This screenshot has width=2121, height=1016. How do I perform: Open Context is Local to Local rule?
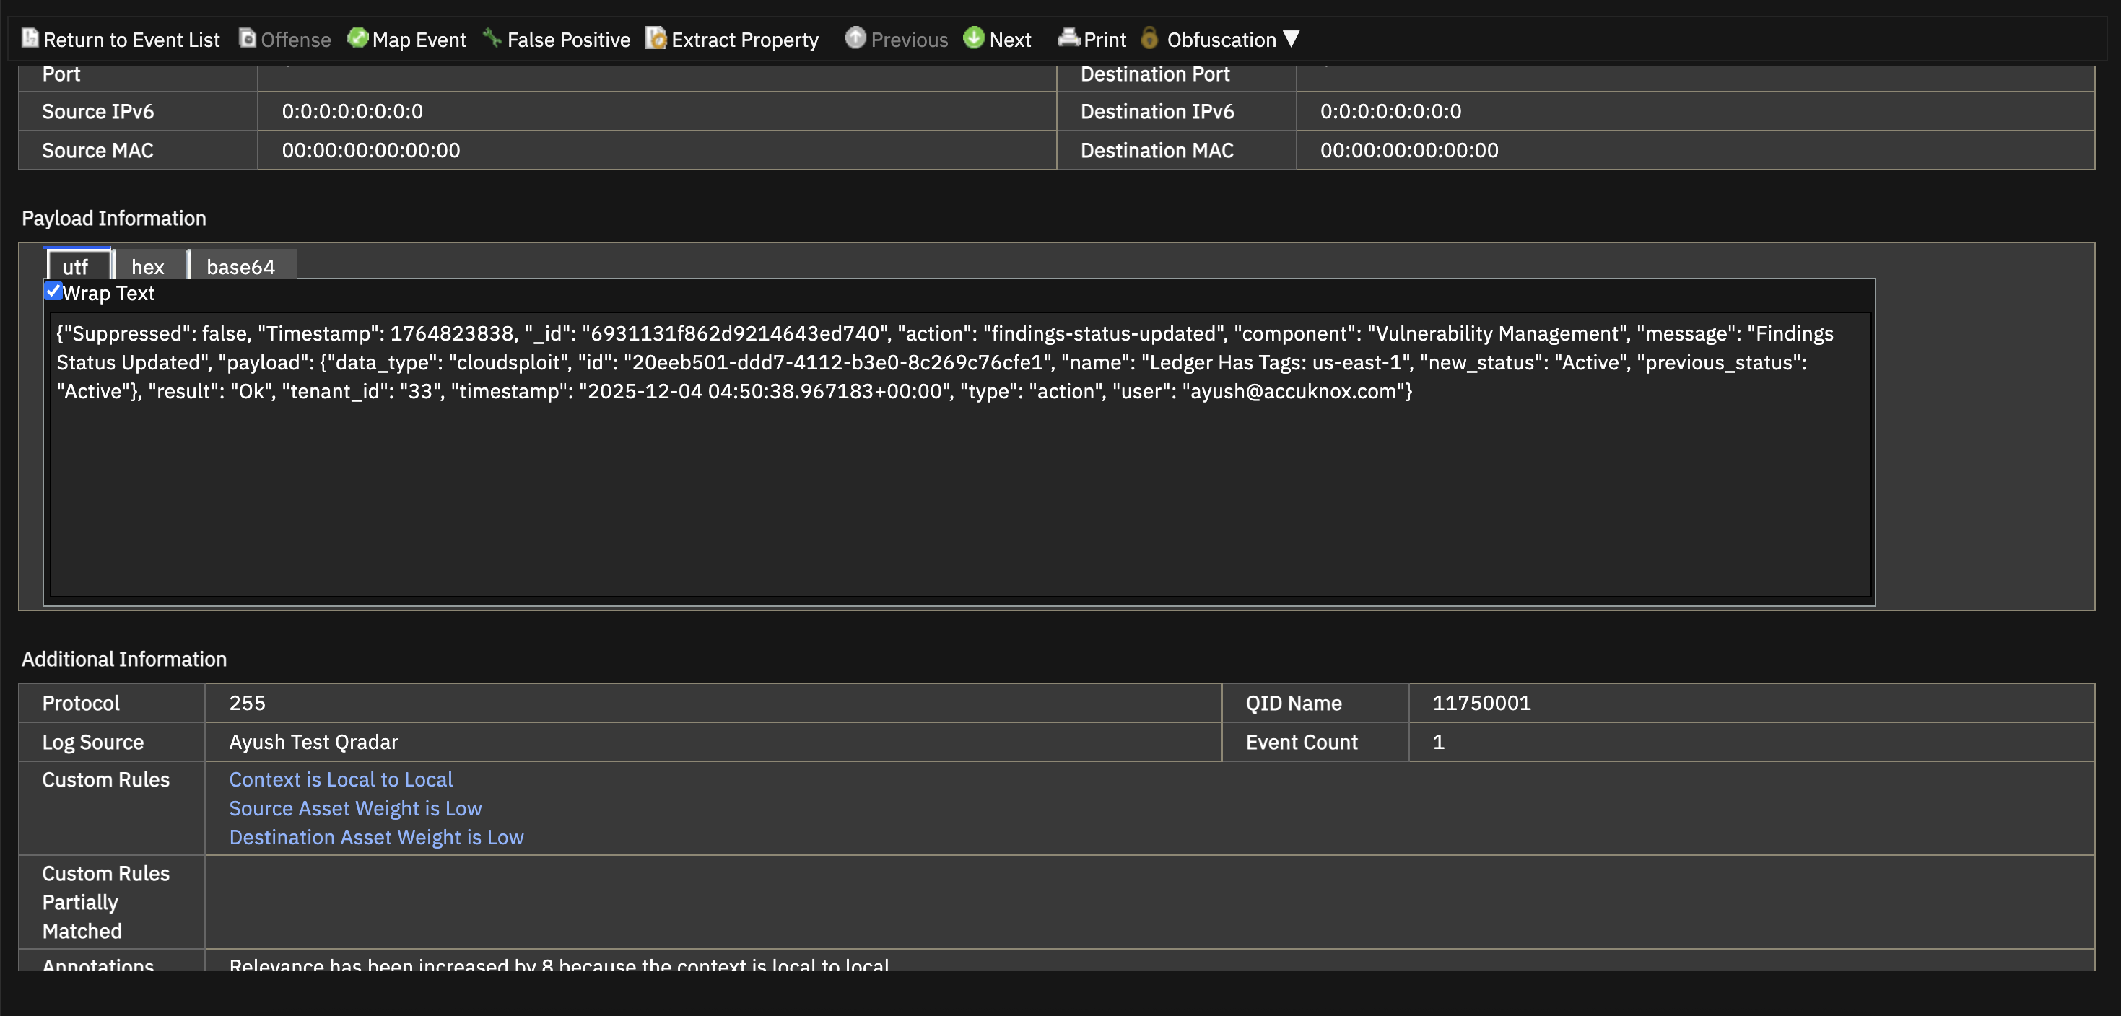coord(340,779)
